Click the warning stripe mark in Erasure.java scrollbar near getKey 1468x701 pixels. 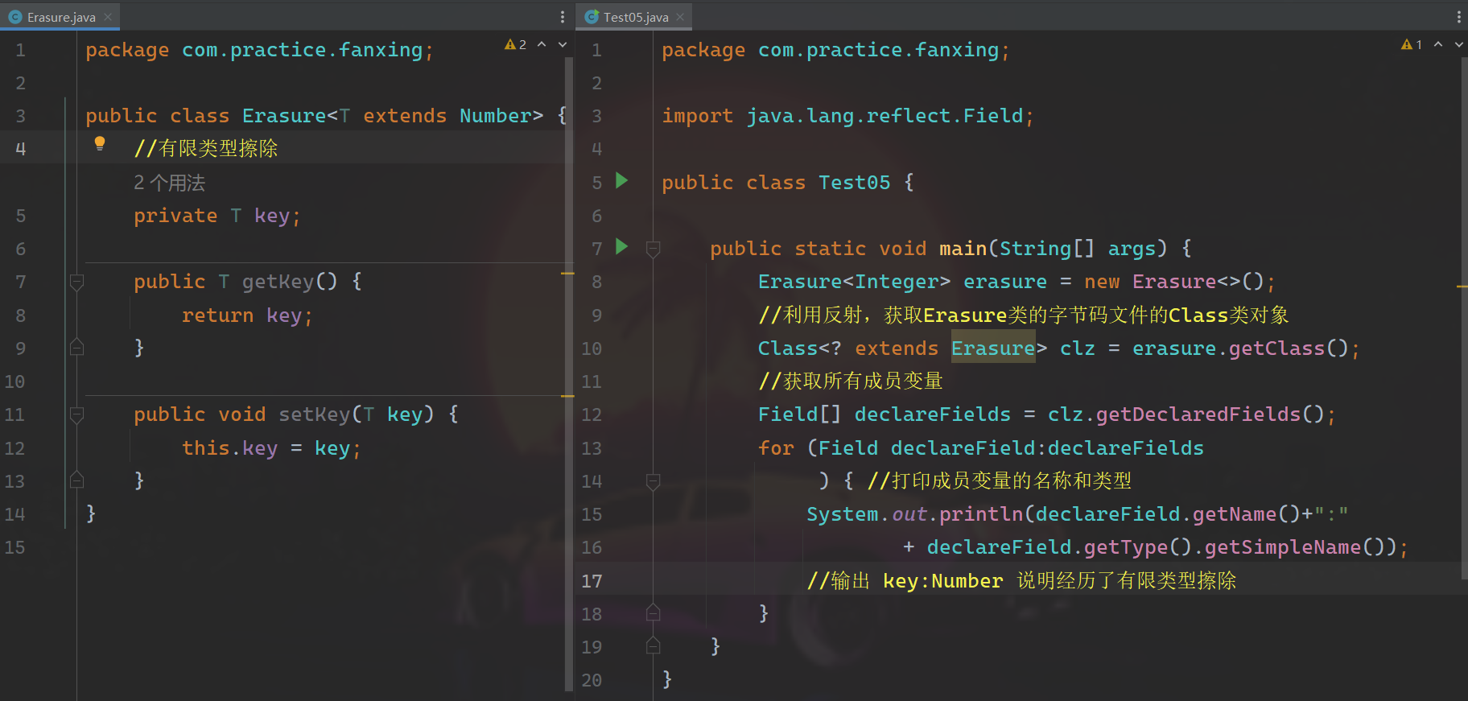[x=568, y=274]
